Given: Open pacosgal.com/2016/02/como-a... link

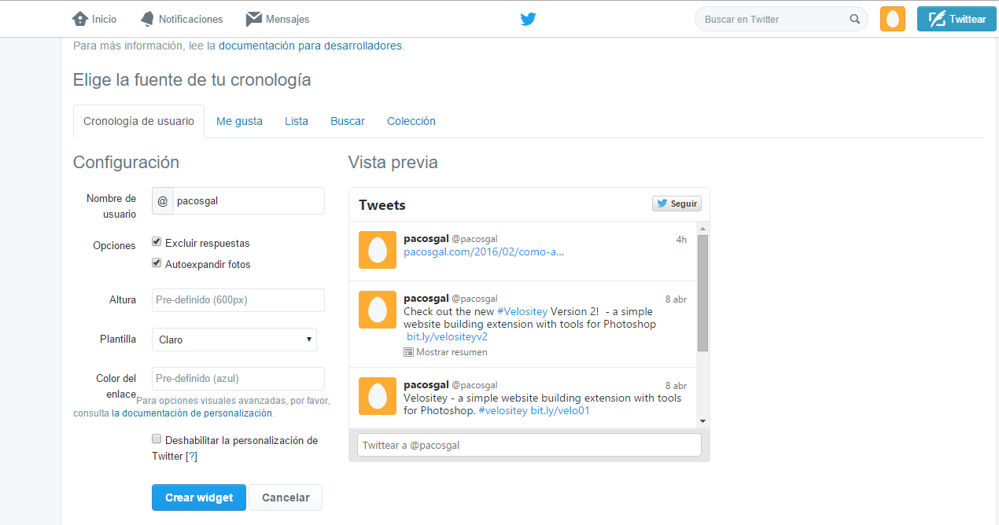Looking at the screenshot, I should (484, 252).
